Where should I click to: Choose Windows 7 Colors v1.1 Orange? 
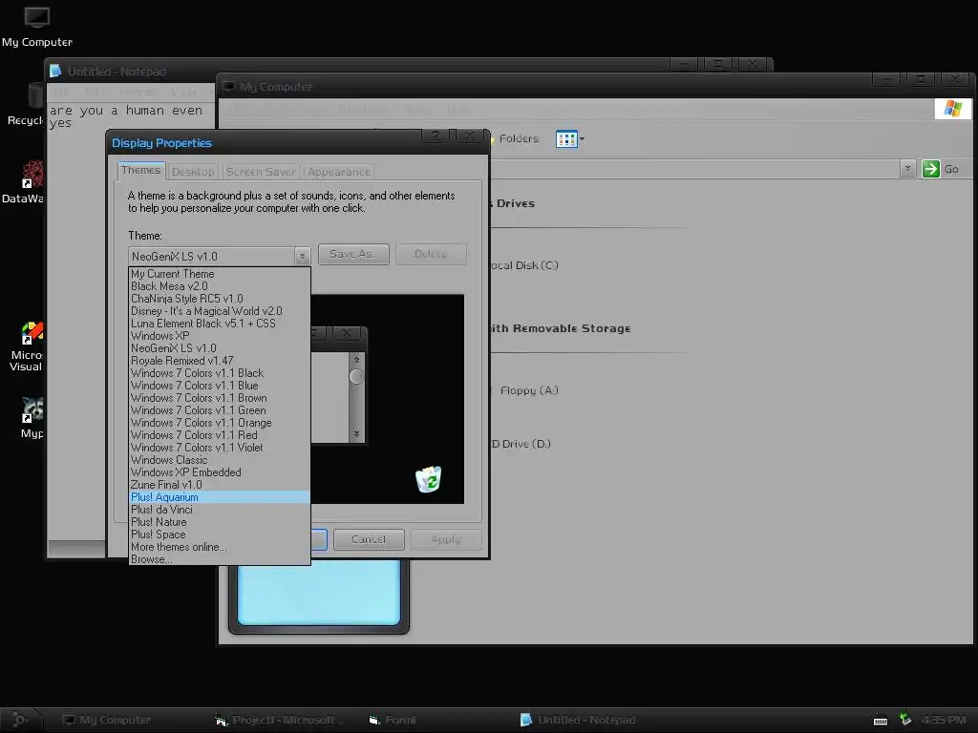click(x=220, y=423)
